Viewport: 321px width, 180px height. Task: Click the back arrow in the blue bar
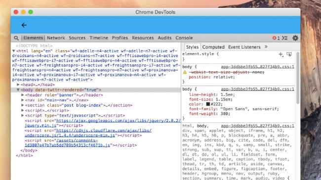click(24, 25)
